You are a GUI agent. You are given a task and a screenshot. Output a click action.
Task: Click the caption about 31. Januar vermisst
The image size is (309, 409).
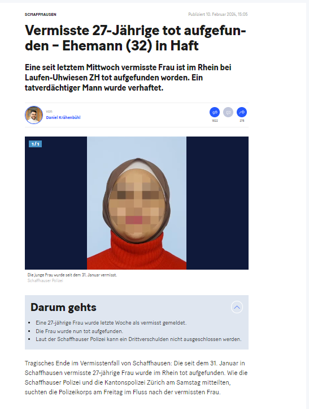(x=72, y=275)
